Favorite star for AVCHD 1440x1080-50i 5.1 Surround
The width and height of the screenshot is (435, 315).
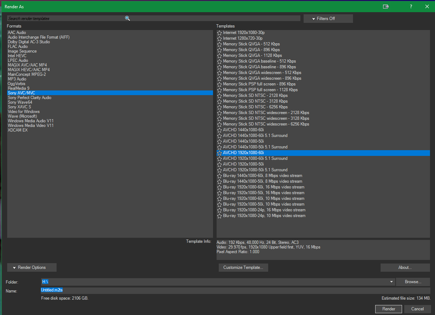coord(219,147)
